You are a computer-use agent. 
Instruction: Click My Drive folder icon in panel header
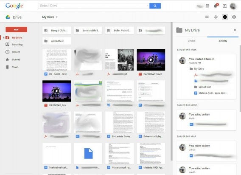(x=179, y=30)
